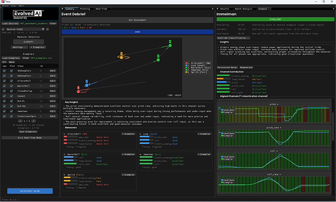This screenshot has height=202, width=336.
Task: Click the green maneuver 4 marker on plot
Action: (170, 45)
